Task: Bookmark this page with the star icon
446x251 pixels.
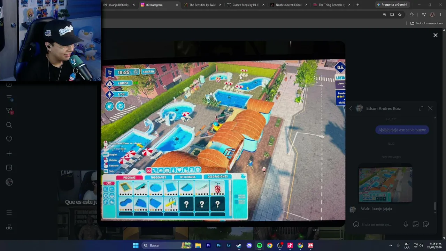Action: tap(400, 15)
